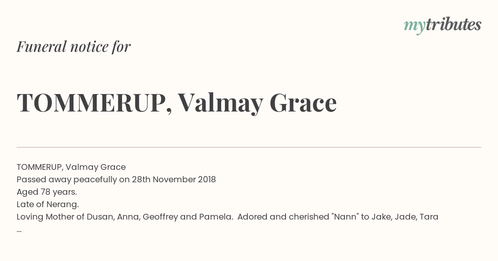This screenshot has height=261, width=498.
Task: Click the green 'my' part of the logo
Action: [x=415, y=27]
